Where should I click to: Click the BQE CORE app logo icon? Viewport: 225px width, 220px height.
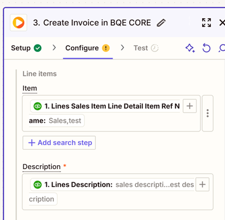coord(18,22)
